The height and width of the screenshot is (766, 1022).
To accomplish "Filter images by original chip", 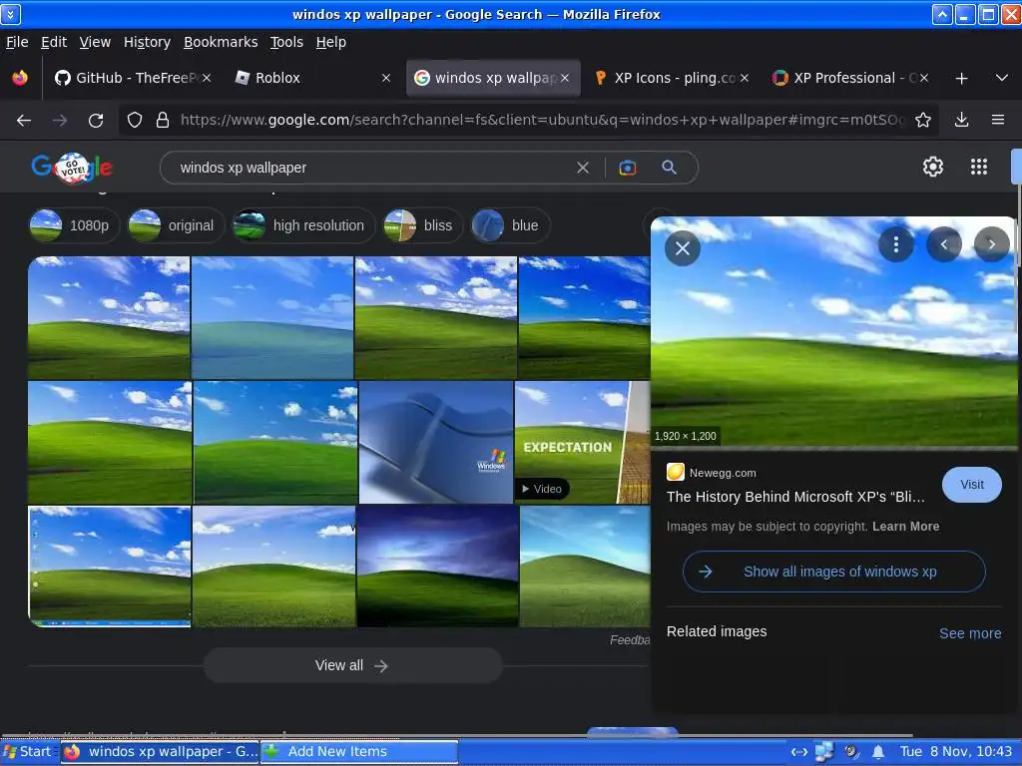I will [x=176, y=225].
